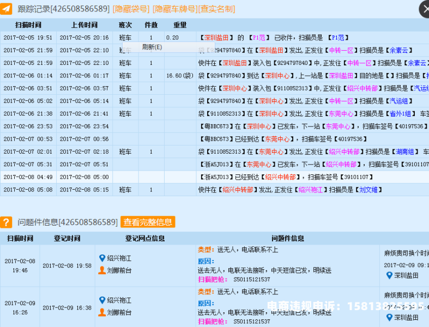Click the P1范 courier link in the first row
This screenshot has width=429, height=327.
click(337, 38)
